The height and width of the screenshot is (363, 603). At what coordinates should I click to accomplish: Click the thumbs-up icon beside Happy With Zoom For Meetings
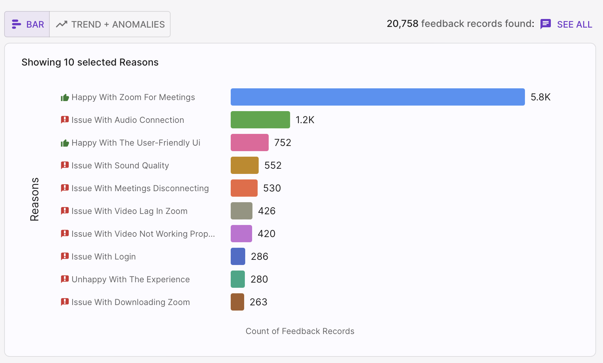(65, 98)
